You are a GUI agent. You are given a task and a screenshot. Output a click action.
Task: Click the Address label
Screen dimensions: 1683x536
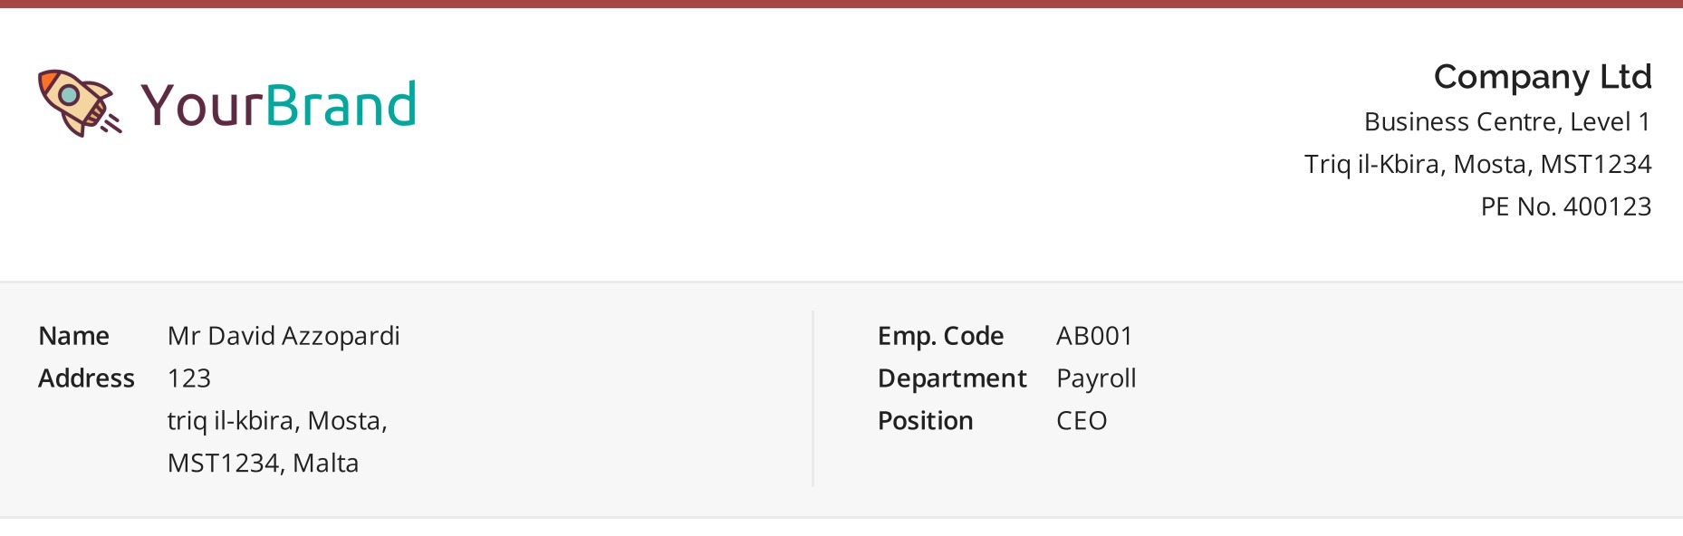coord(86,378)
